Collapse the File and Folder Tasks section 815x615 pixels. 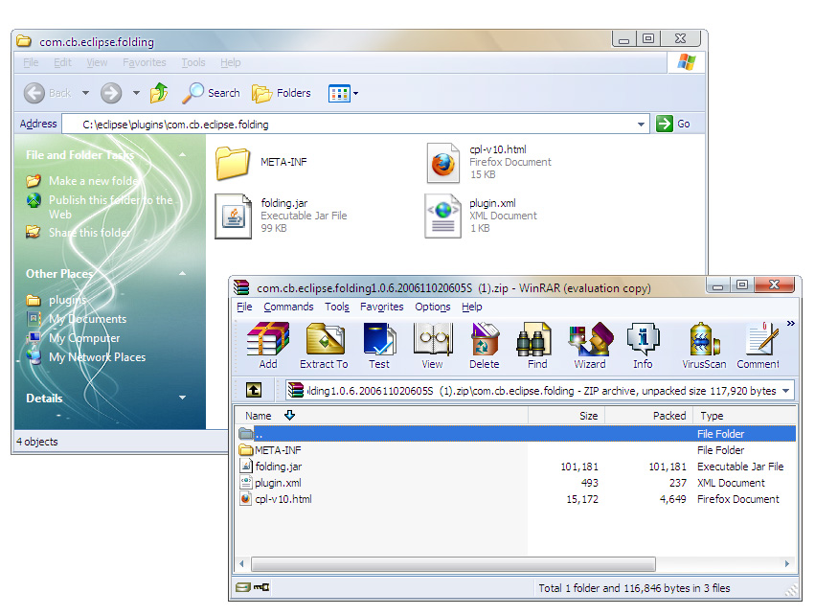pyautogui.click(x=182, y=155)
